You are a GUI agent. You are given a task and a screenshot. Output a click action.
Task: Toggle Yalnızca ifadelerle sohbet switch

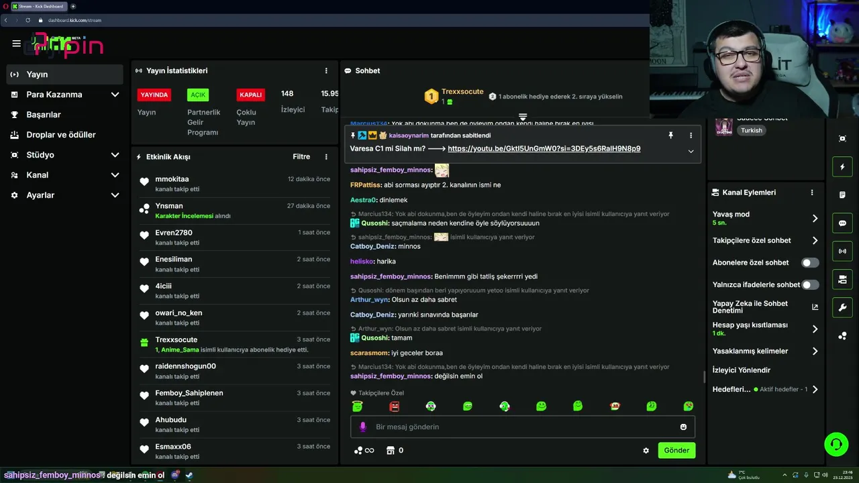point(810,285)
